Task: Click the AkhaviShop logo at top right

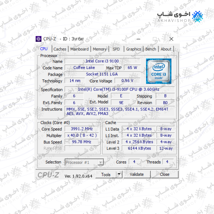Action: click(180, 17)
